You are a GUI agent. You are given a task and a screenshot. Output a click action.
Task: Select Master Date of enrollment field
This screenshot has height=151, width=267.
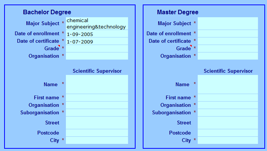click(x=228, y=34)
